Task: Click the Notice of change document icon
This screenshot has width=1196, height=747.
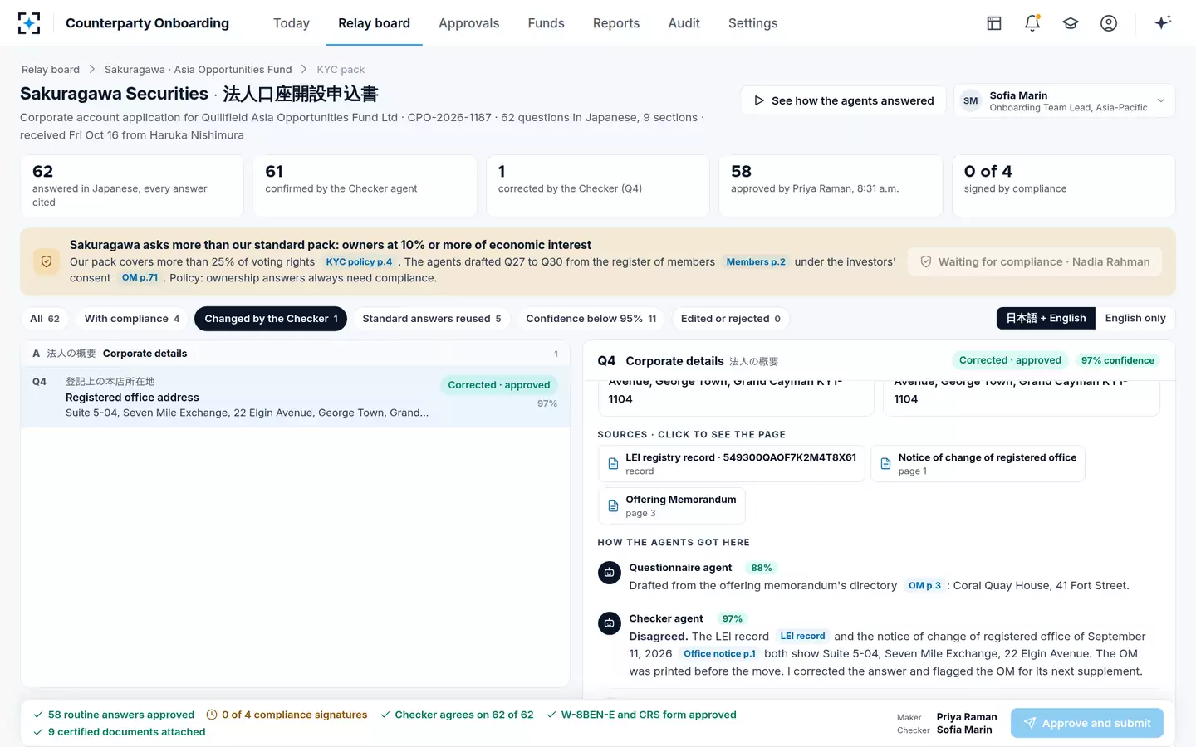Action: 885,464
